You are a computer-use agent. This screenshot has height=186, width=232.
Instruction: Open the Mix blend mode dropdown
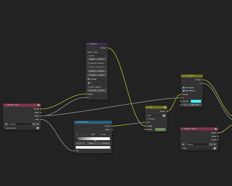click(x=155, y=116)
